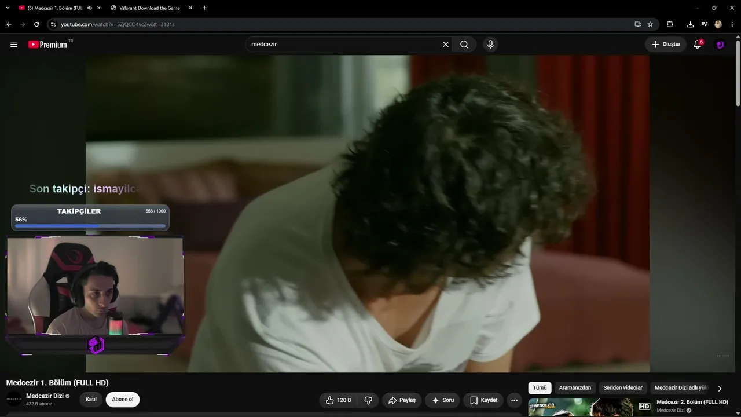Click the Medcezir 1. Bölüm (FULL HD) title
The width and height of the screenshot is (741, 417).
point(57,383)
